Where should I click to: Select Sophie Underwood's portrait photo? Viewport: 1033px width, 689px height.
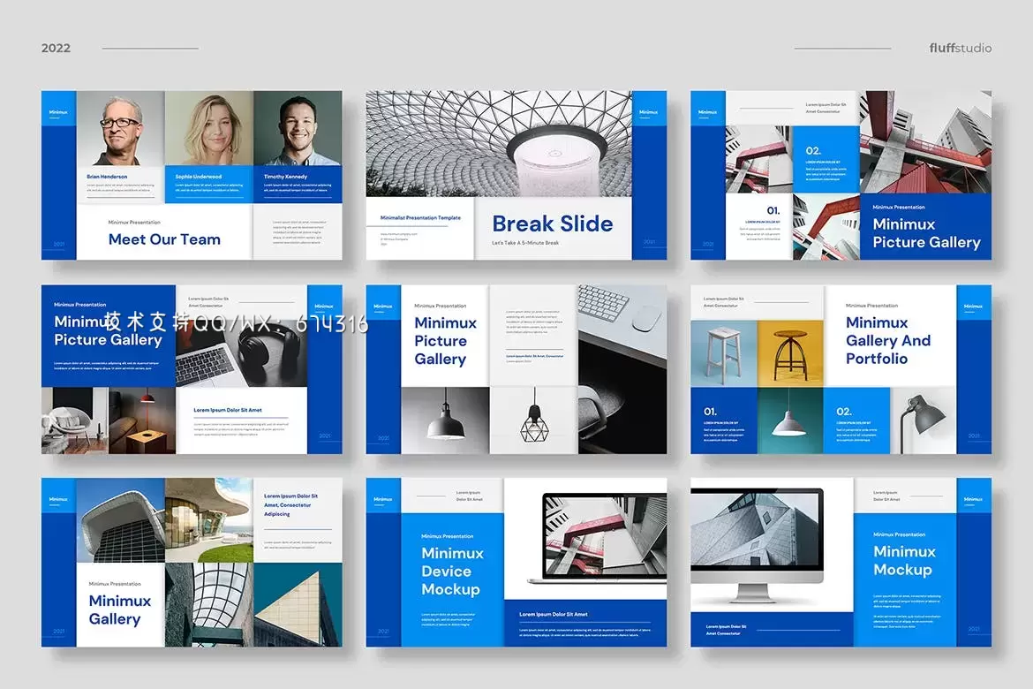point(208,128)
